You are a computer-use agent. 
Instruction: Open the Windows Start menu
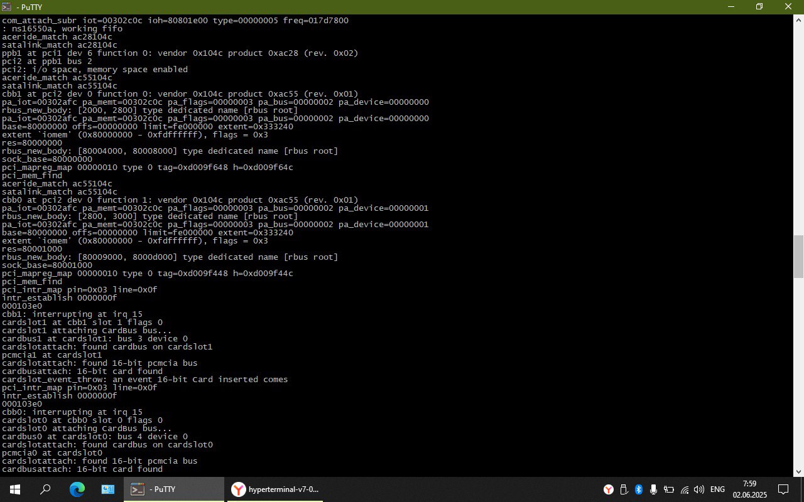15,489
